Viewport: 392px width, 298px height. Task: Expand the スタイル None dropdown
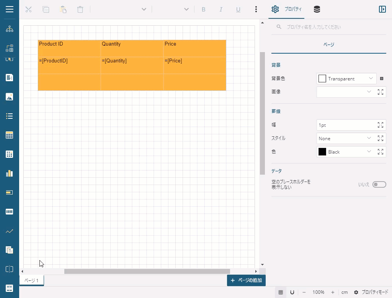tap(345, 138)
